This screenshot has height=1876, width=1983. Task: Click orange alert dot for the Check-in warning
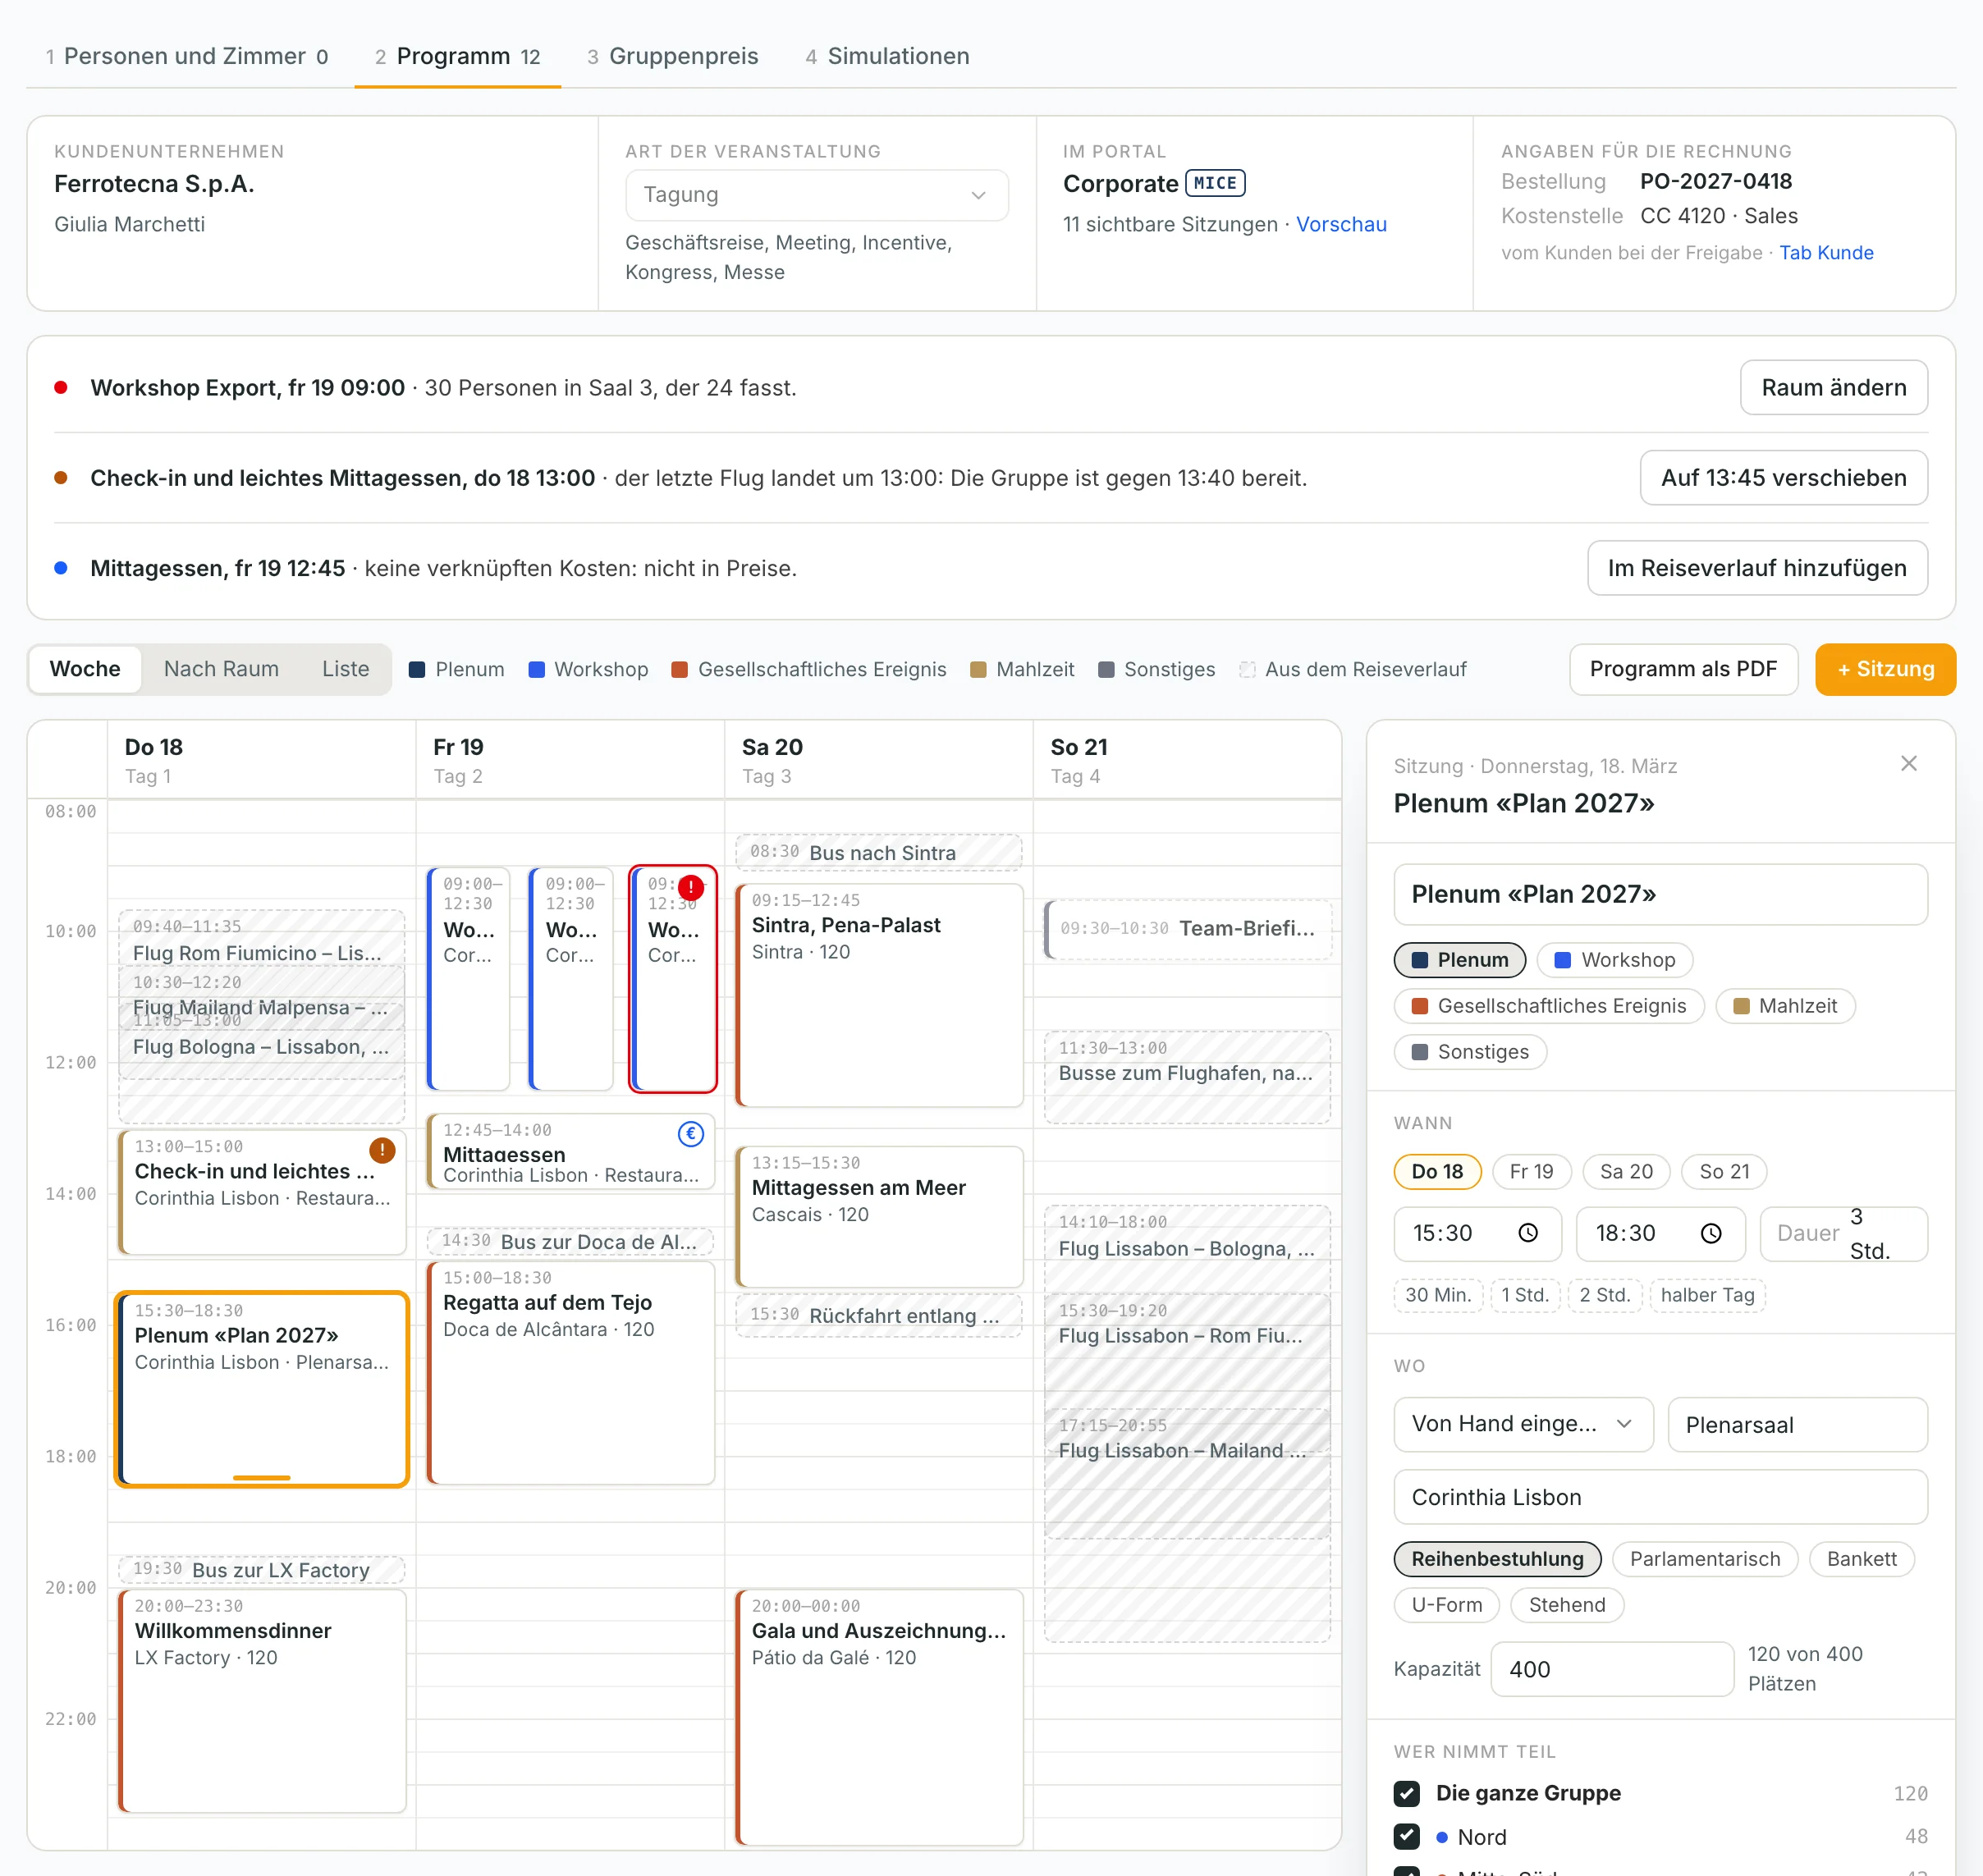coord(61,478)
